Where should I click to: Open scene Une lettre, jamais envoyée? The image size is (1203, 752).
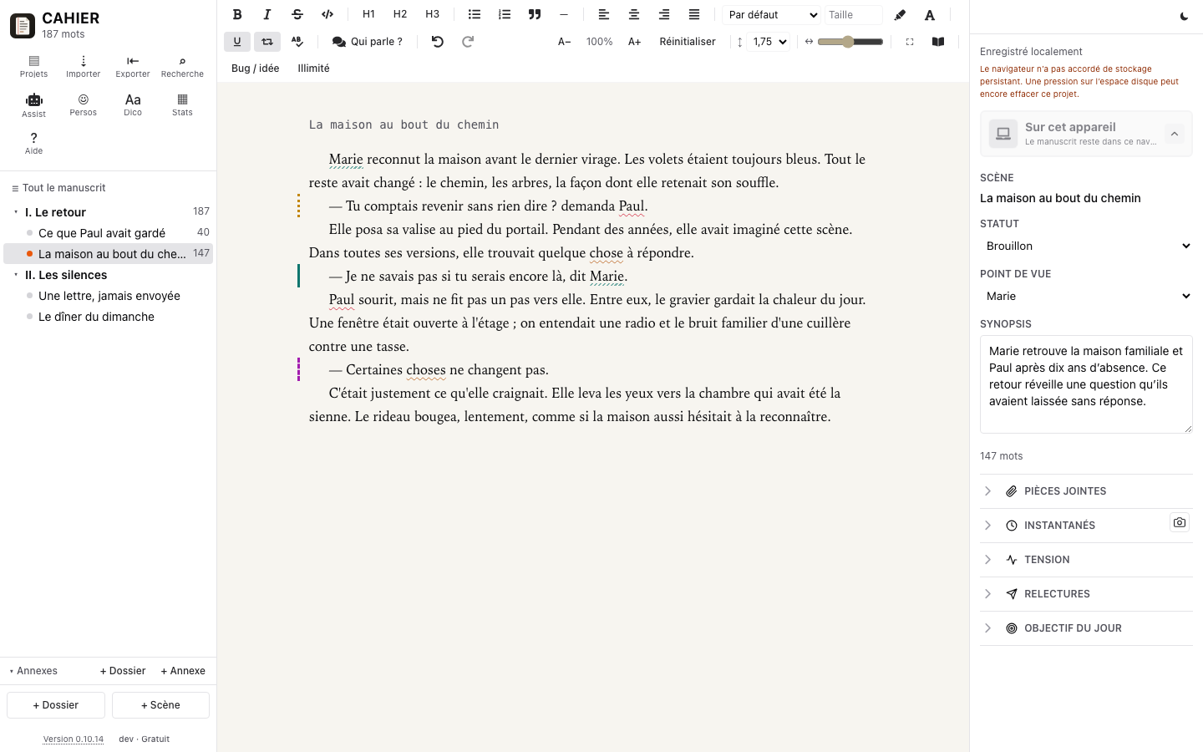coord(109,296)
